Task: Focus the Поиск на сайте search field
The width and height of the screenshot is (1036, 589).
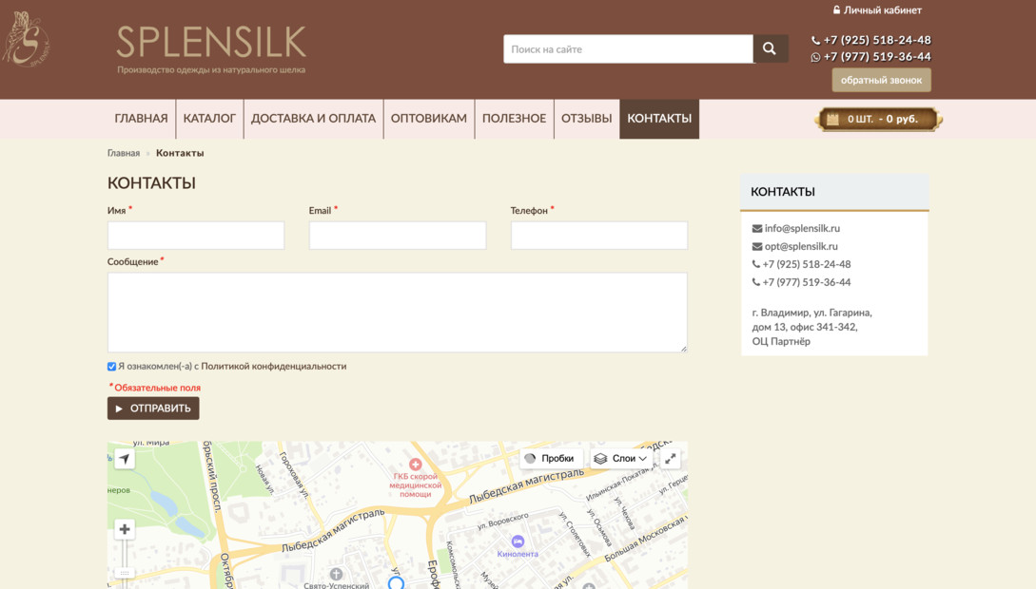Action: (x=628, y=48)
